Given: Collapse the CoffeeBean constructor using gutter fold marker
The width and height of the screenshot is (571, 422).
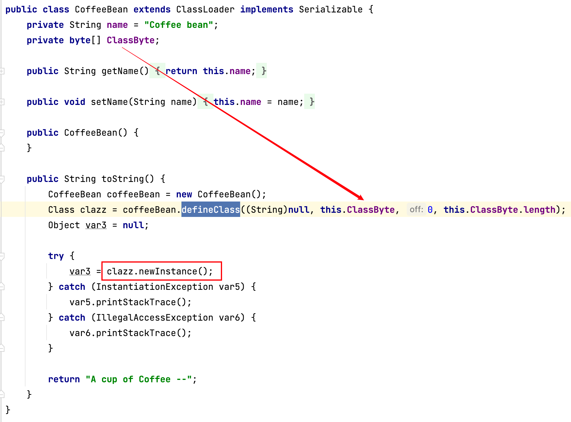Looking at the screenshot, I should click(2, 133).
